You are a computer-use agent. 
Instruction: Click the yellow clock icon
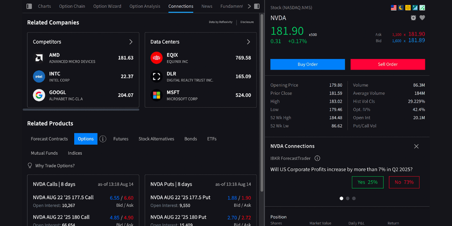click(x=408, y=8)
